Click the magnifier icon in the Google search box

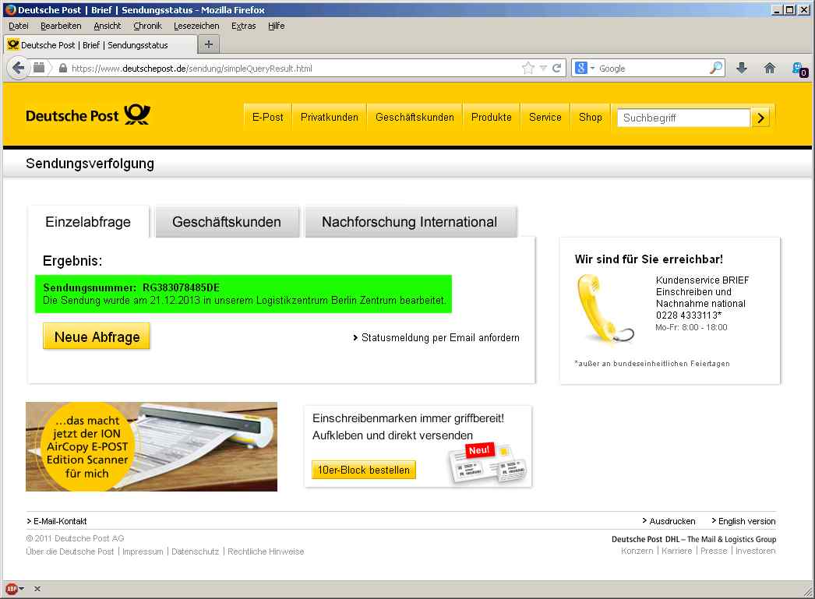715,68
